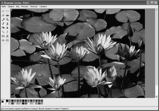Select the last swatch in the top palette row
This screenshot has height=111, width=159.
(42, 101)
